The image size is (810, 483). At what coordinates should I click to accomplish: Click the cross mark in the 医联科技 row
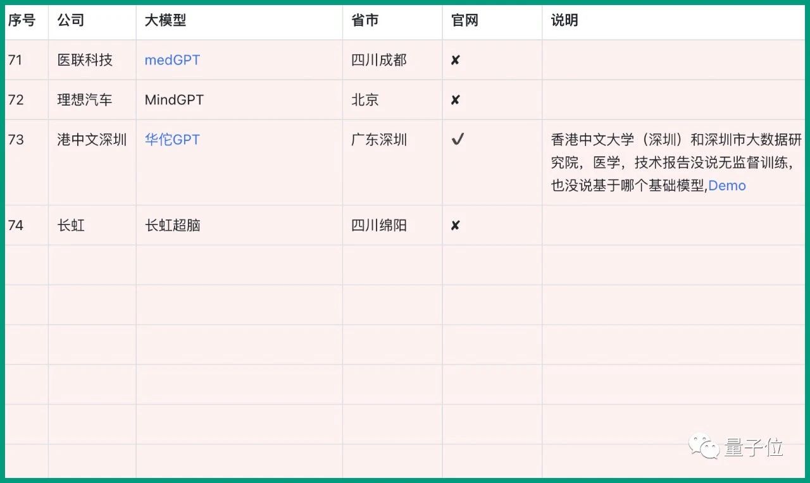(455, 60)
